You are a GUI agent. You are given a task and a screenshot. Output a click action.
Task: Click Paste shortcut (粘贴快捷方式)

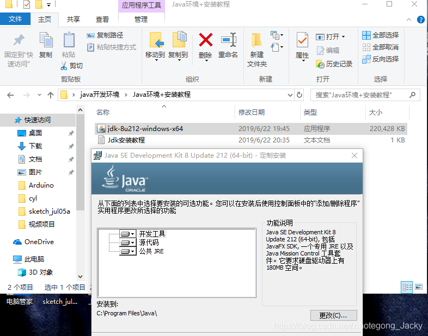pos(112,47)
